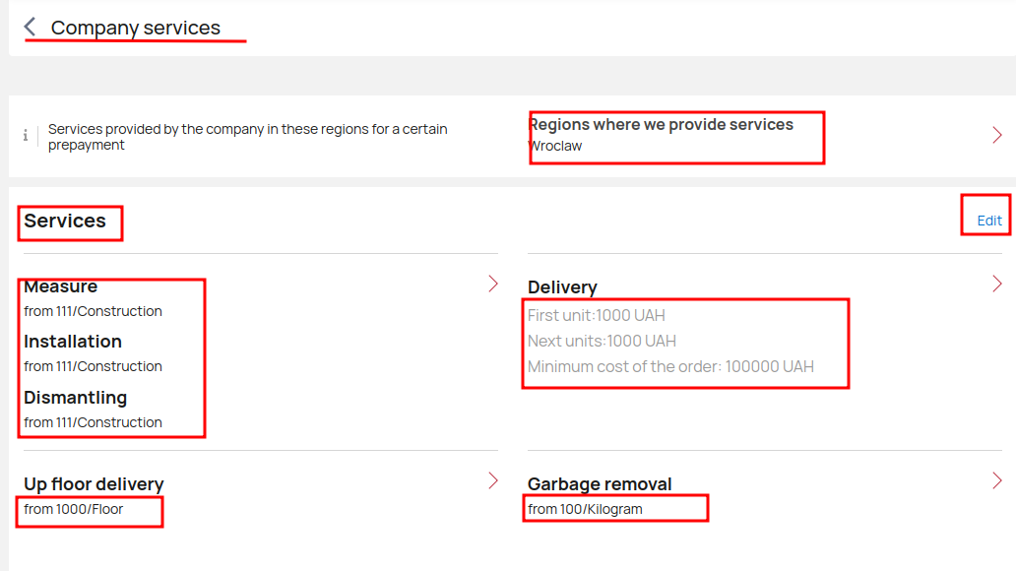Click the Services section heading
The height and width of the screenshot is (571, 1016).
[x=65, y=221]
